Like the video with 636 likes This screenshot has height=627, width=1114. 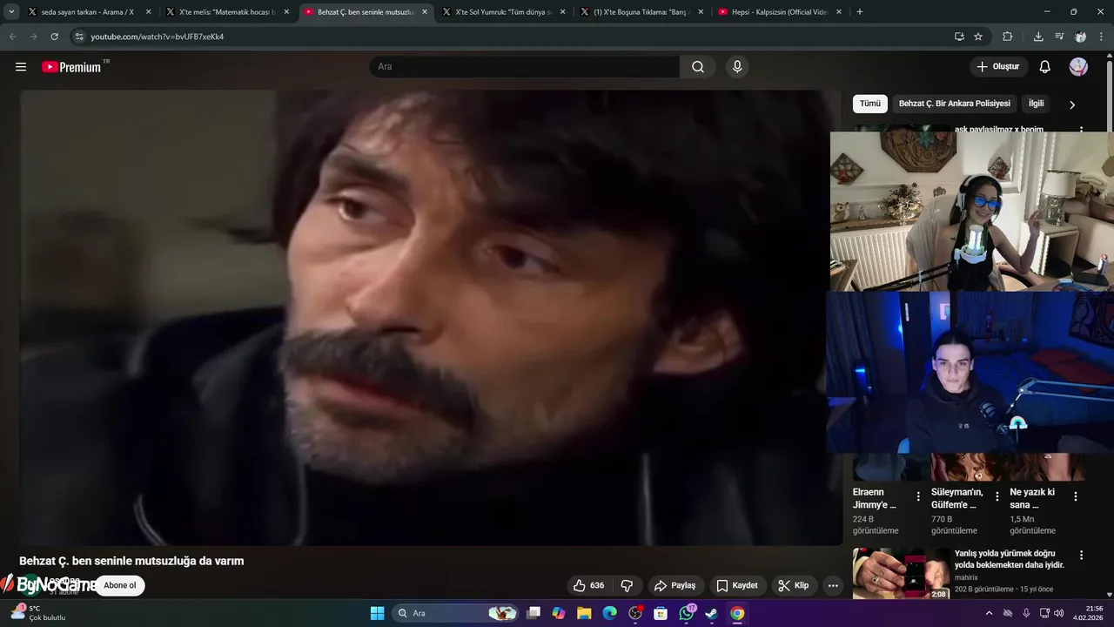point(589,585)
